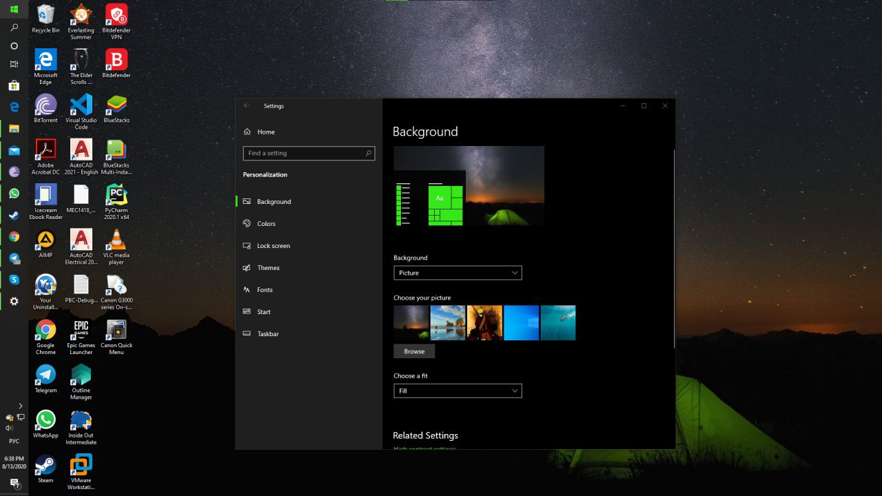Select Icecream Ebook Reader desktop icon
Screen dimensions: 882x496
45,202
